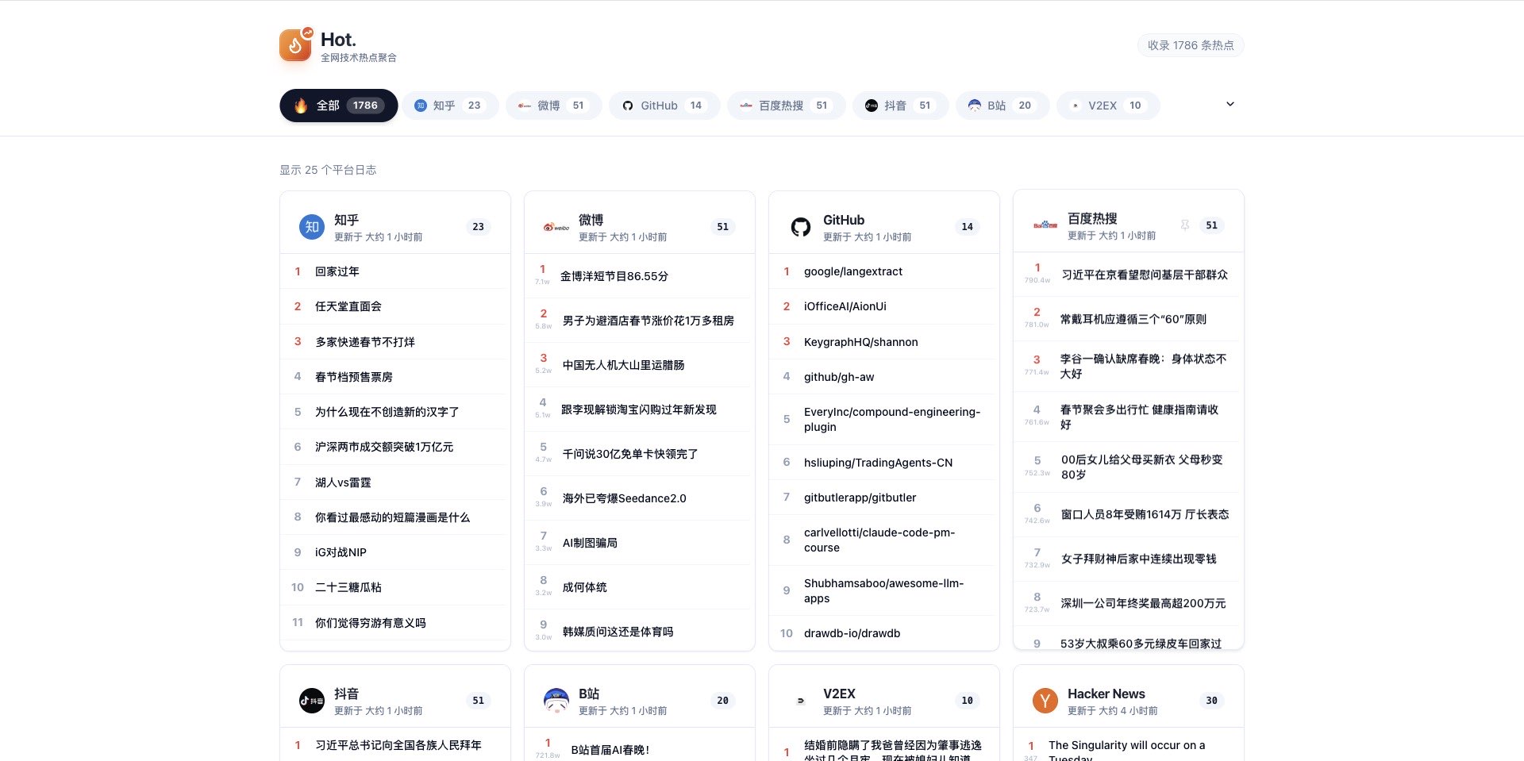Click the Bilibili avatar icon in card header

(x=556, y=701)
